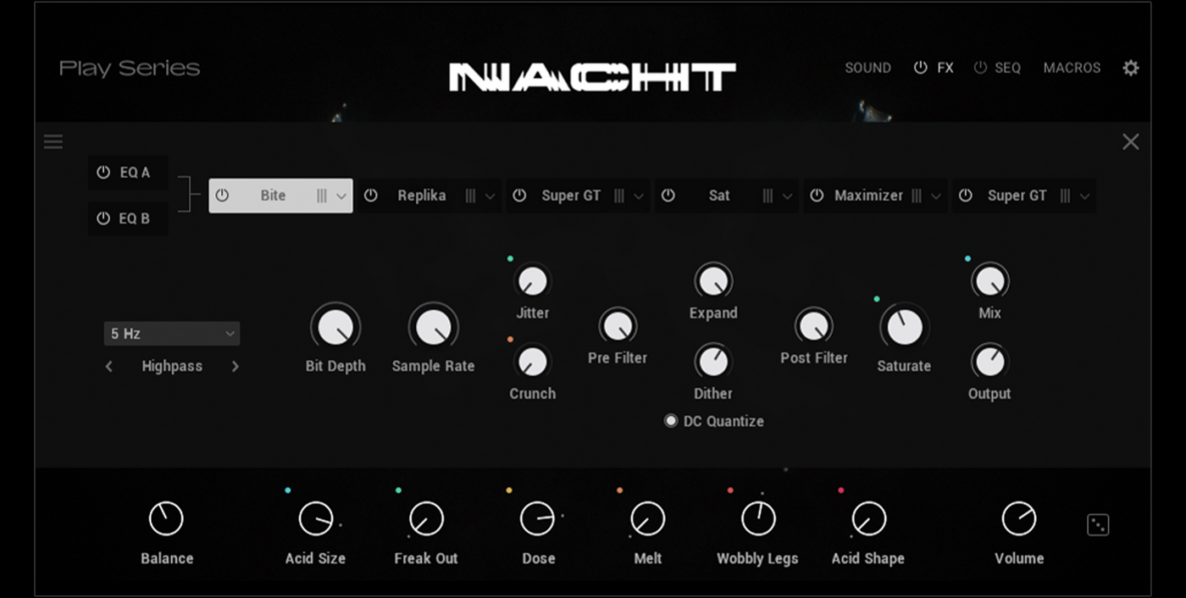Image resolution: width=1186 pixels, height=598 pixels.
Task: Click the teal macro dot beside Jitter
Action: coord(510,258)
